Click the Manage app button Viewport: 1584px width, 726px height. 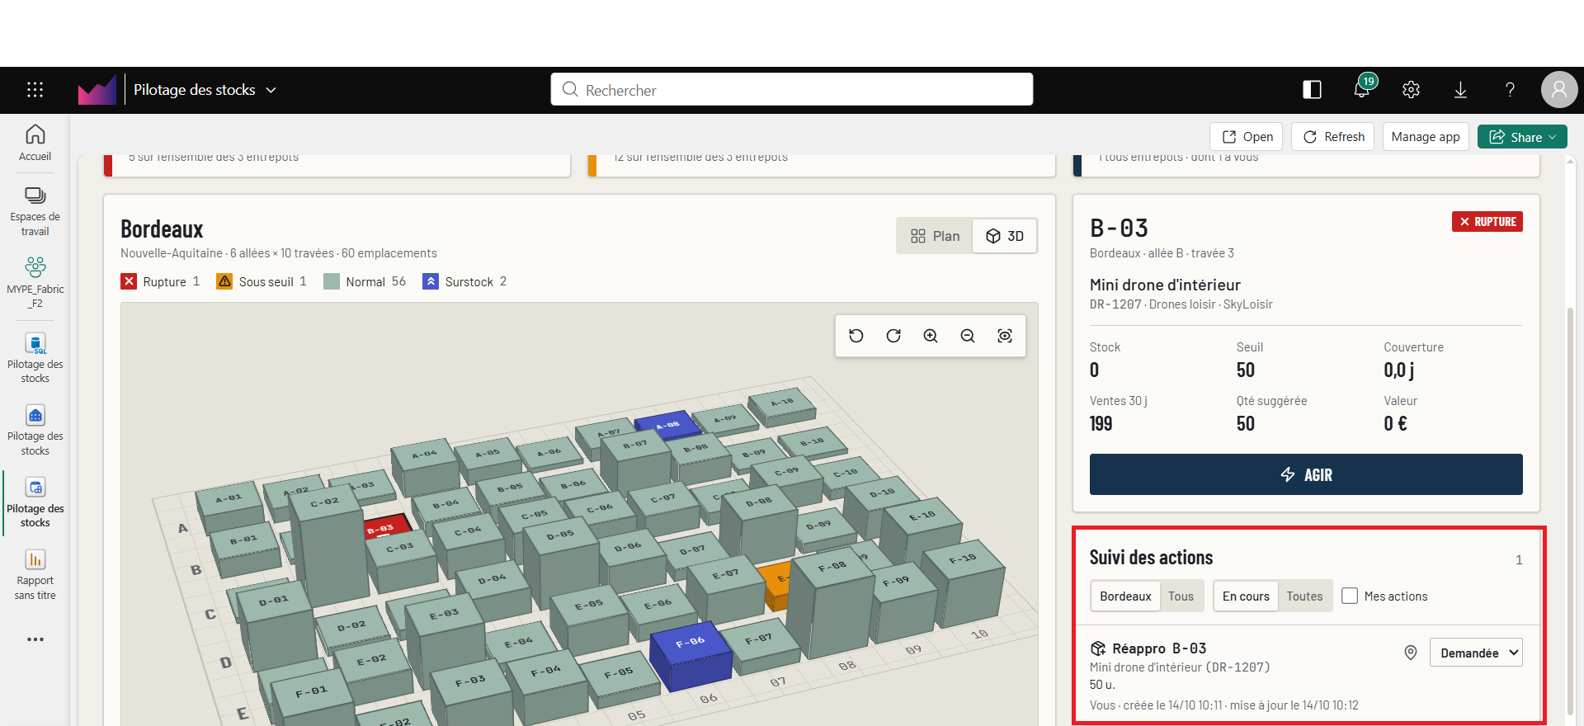point(1426,137)
